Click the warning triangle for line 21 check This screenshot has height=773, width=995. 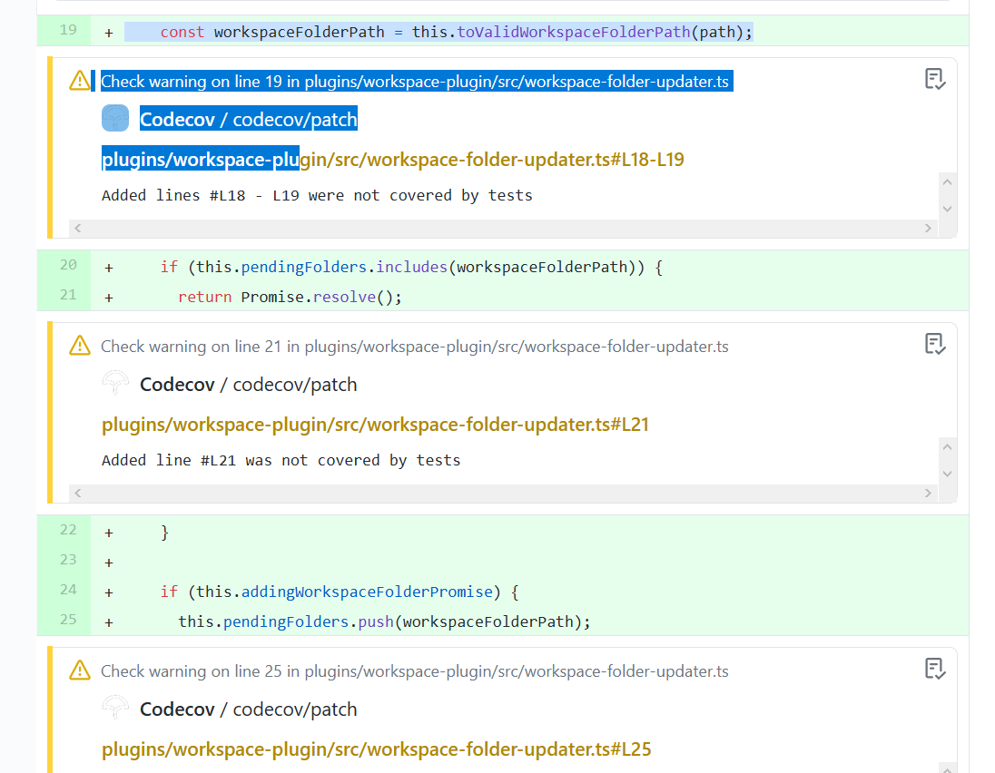point(80,347)
